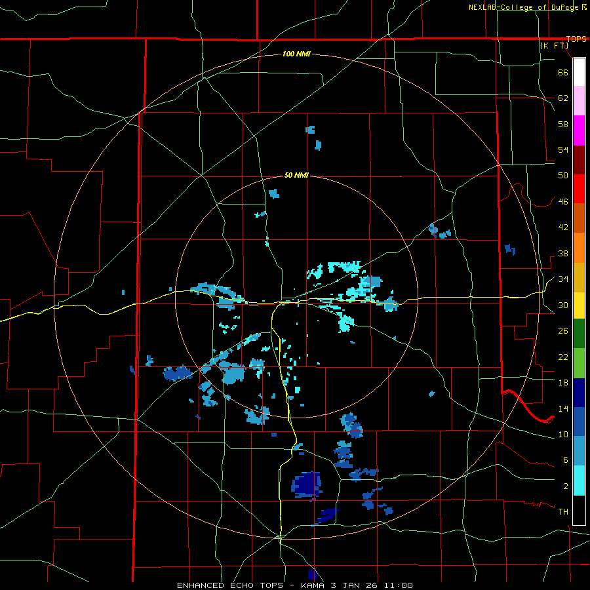This screenshot has width=590, height=590.
Task: Select the cyan legend swatch
Action: [x=579, y=481]
